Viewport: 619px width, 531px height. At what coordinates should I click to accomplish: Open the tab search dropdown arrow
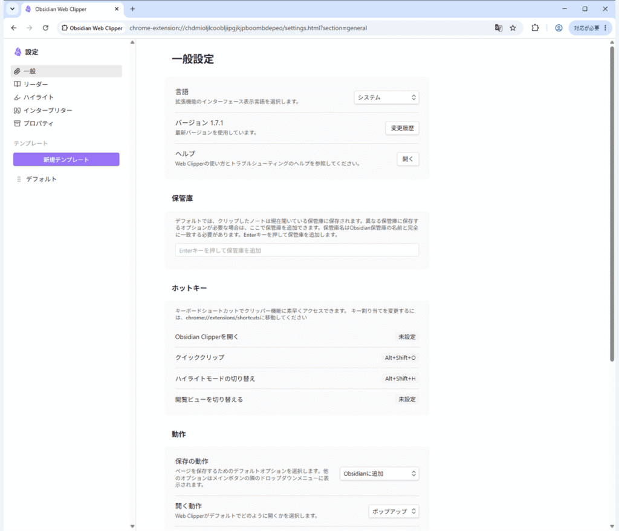12,8
